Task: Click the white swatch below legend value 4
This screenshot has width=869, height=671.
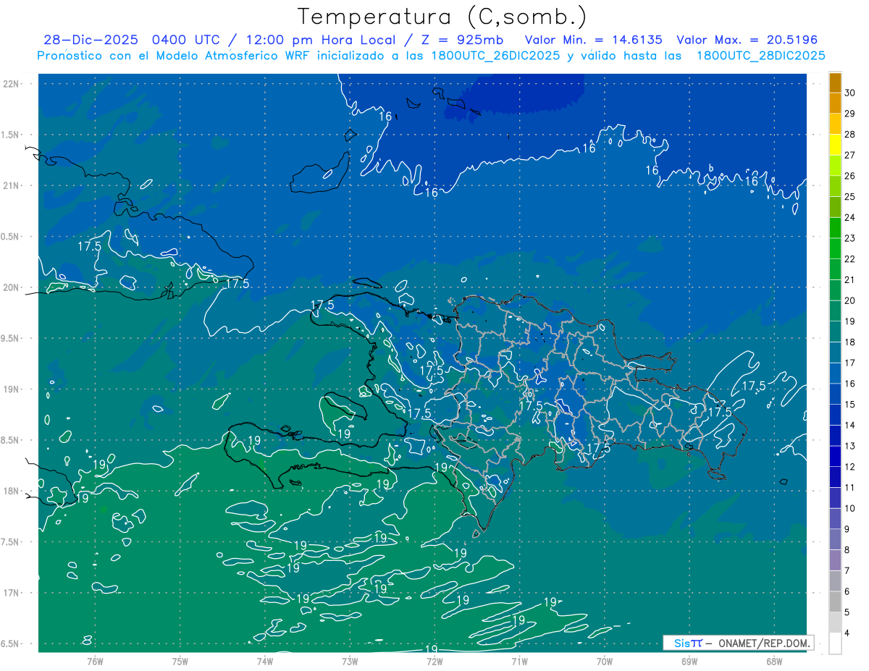Action: pyautogui.click(x=835, y=643)
